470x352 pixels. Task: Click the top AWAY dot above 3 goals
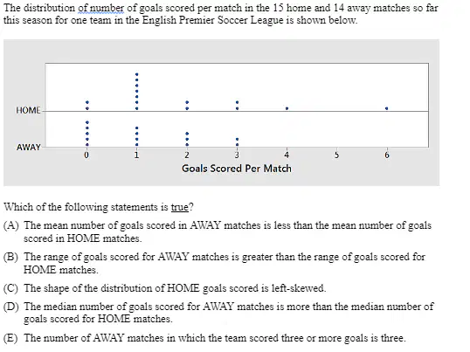point(237,139)
